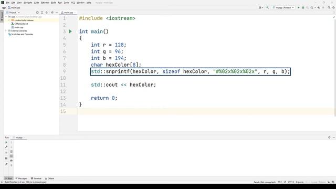Image resolution: width=336 pixels, height=189 pixels.
Task: Click the Print icon in Run panel
Action: click(x=12, y=161)
